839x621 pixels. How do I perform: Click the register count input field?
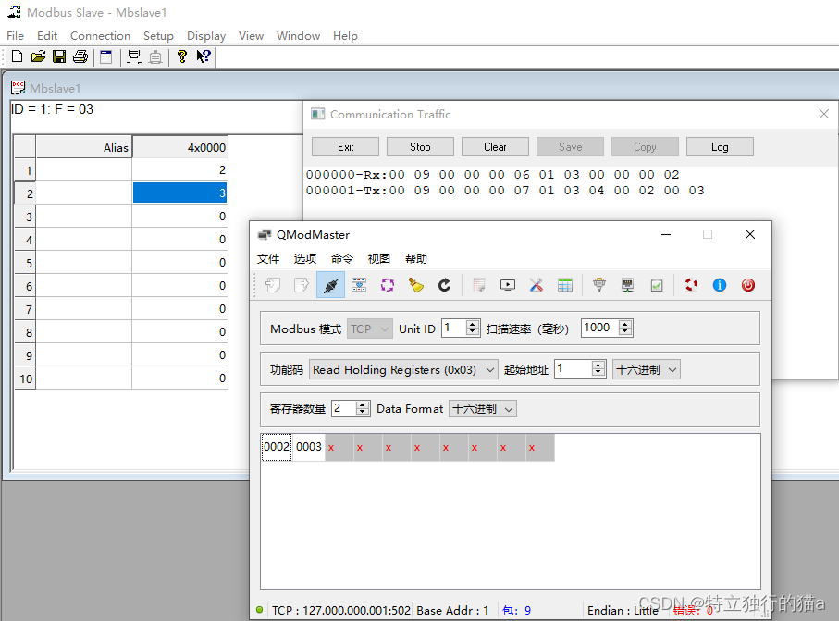click(344, 408)
